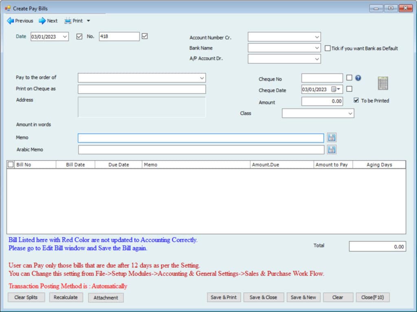Go to Next pay bill record

[x=48, y=21]
